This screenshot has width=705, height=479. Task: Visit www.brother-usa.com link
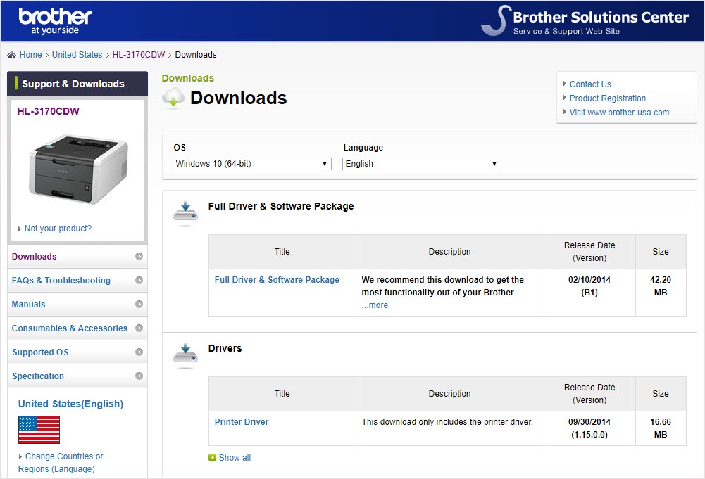point(619,113)
